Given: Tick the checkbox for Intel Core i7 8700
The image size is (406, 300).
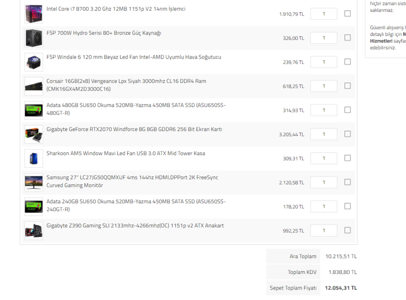Looking at the screenshot, I should 347,14.
